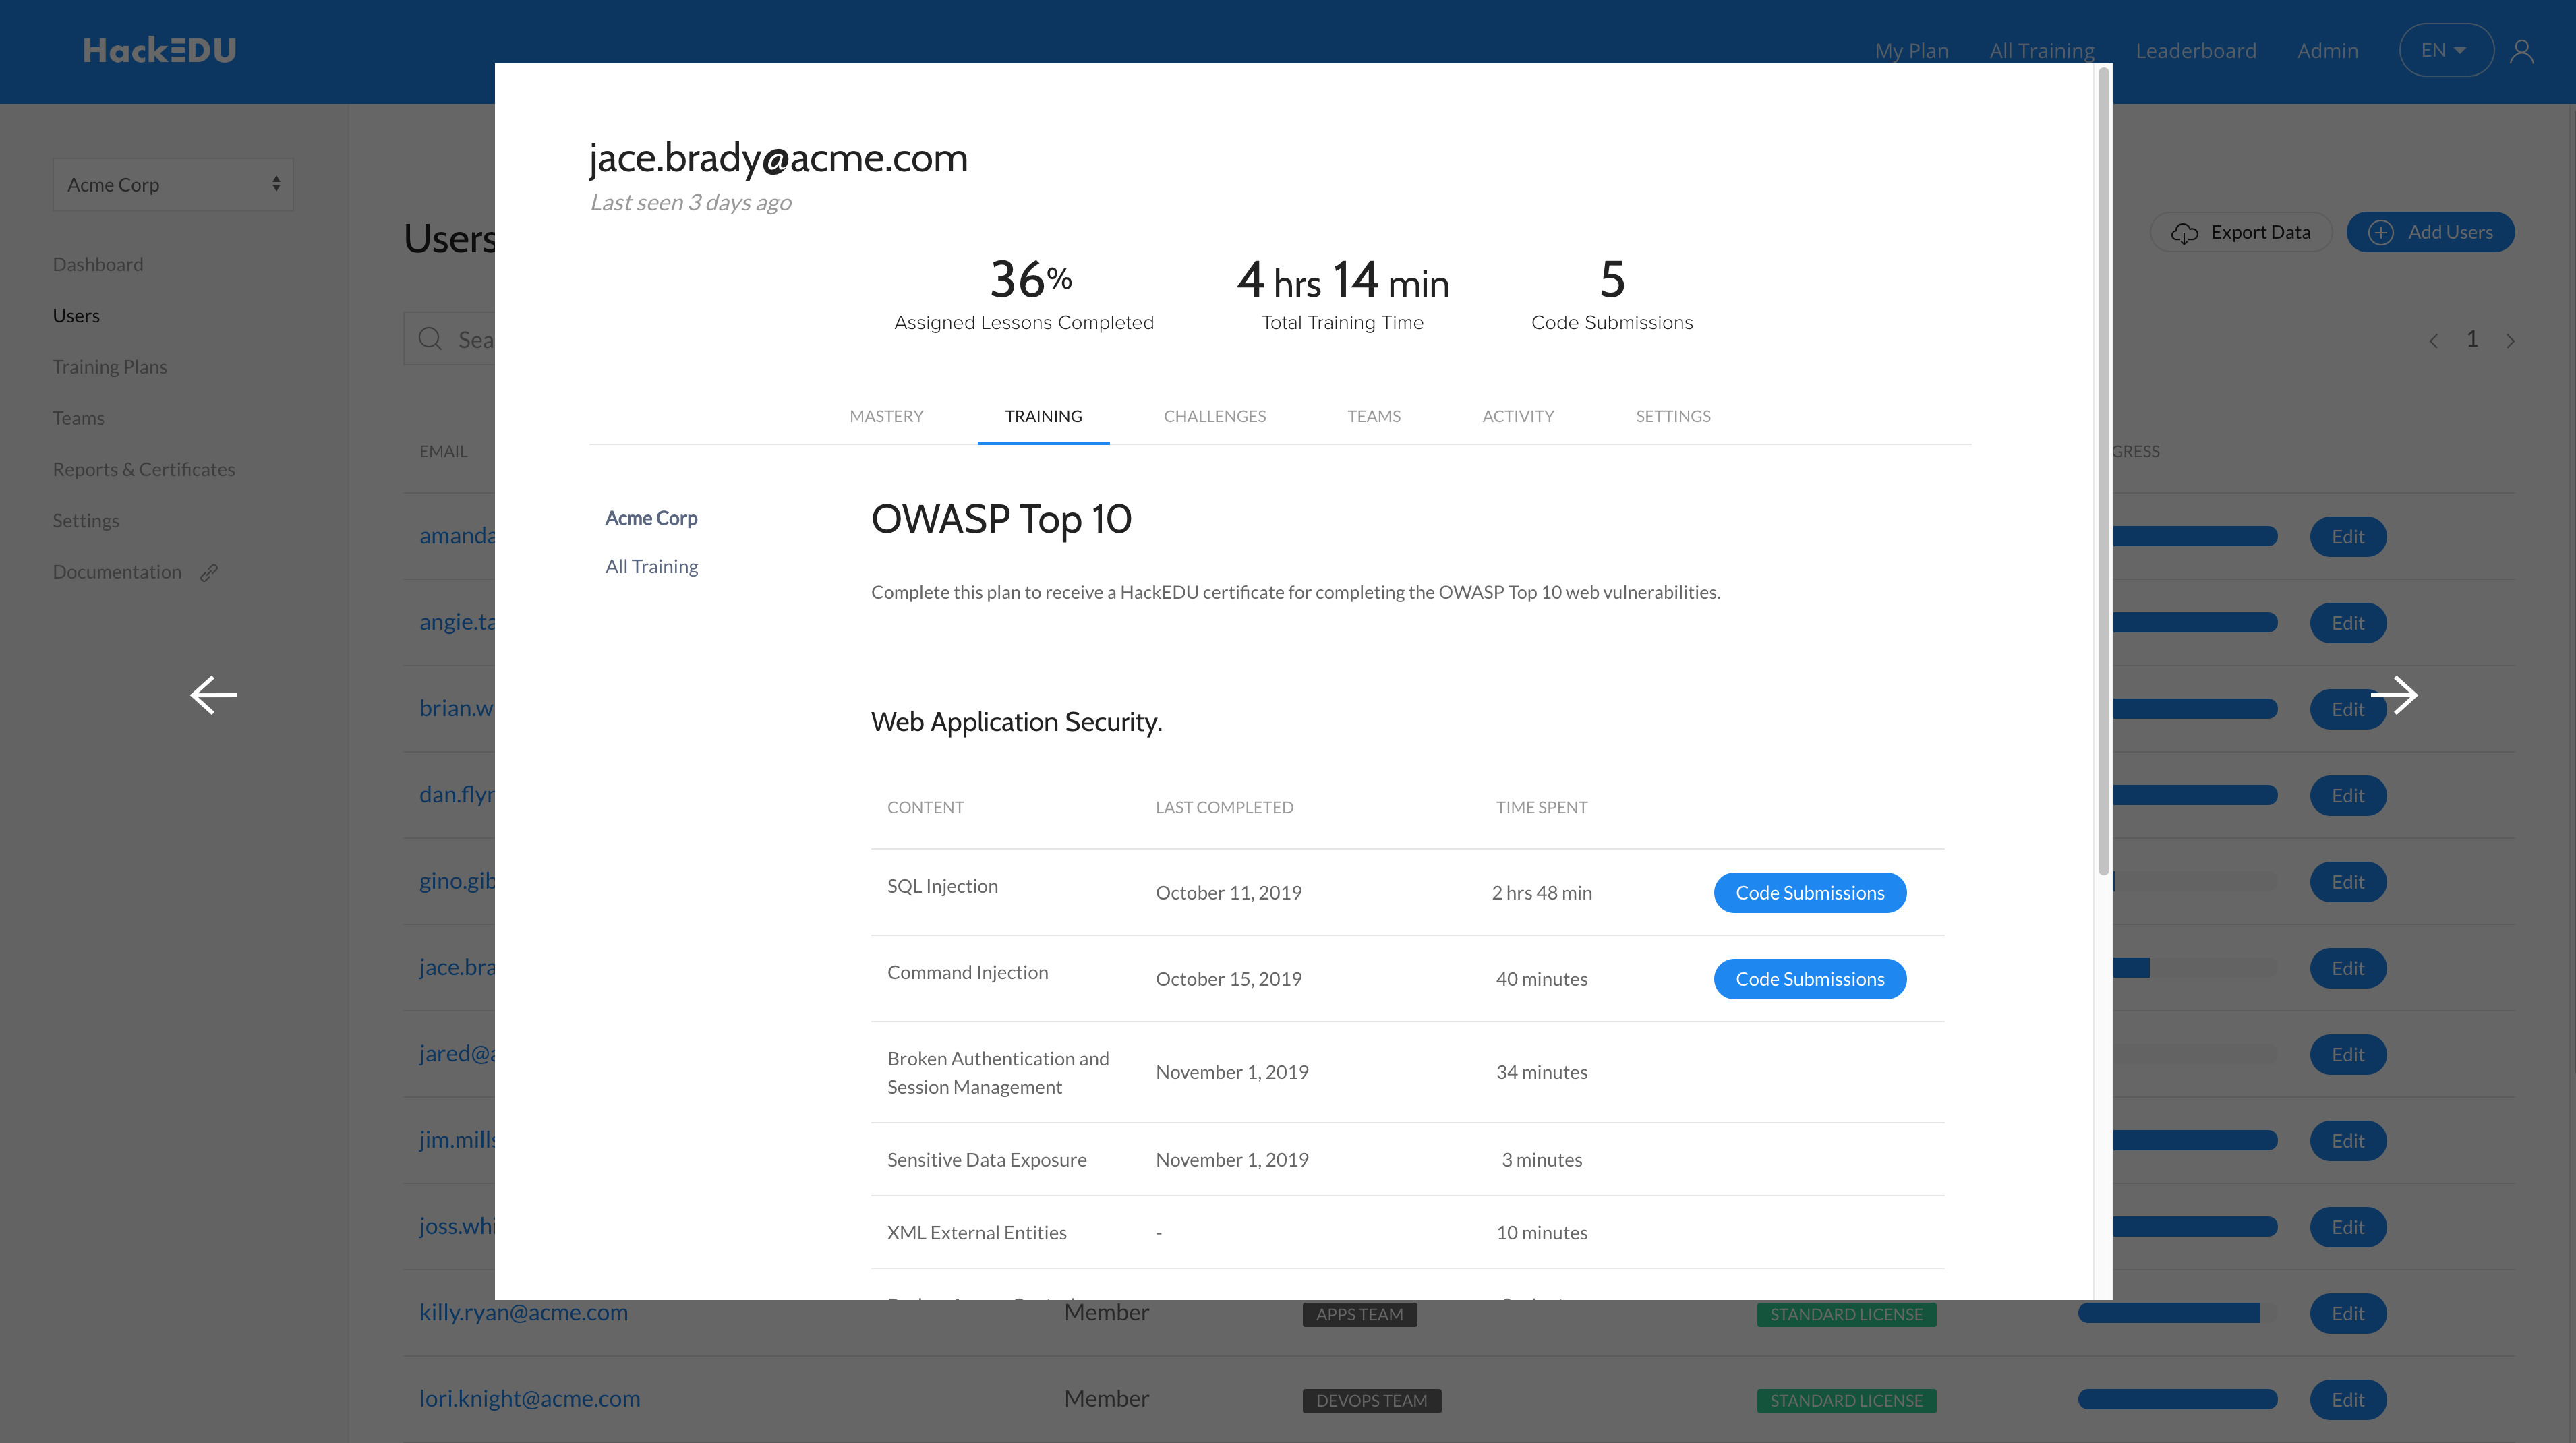Open Settings in the sidebar

86,520
